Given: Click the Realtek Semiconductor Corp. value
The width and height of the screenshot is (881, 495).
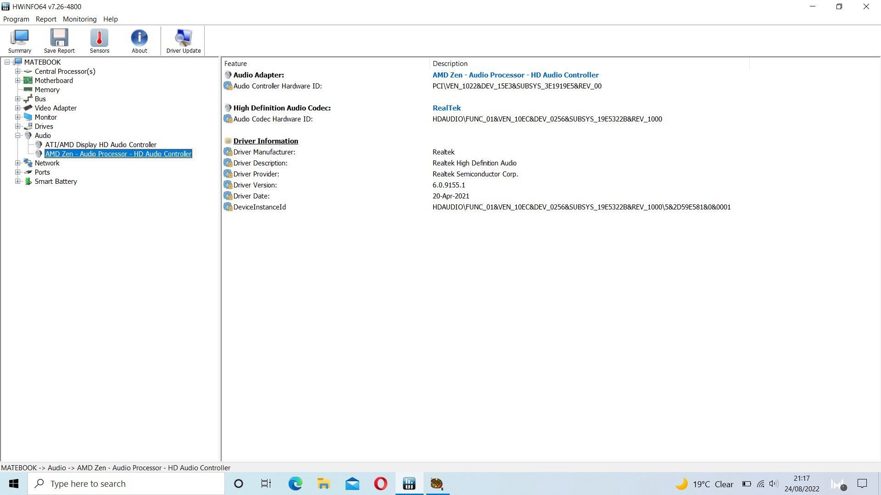Looking at the screenshot, I should click(x=475, y=174).
